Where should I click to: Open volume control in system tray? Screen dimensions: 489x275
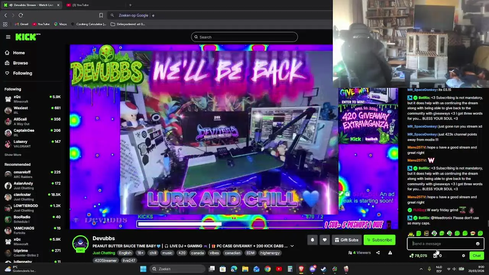pos(454,269)
